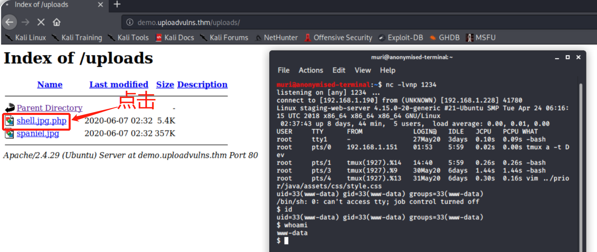The width and height of the screenshot is (597, 252).
Task: Click the 'nc -lvnp 1234' command text
Action: pos(411,85)
